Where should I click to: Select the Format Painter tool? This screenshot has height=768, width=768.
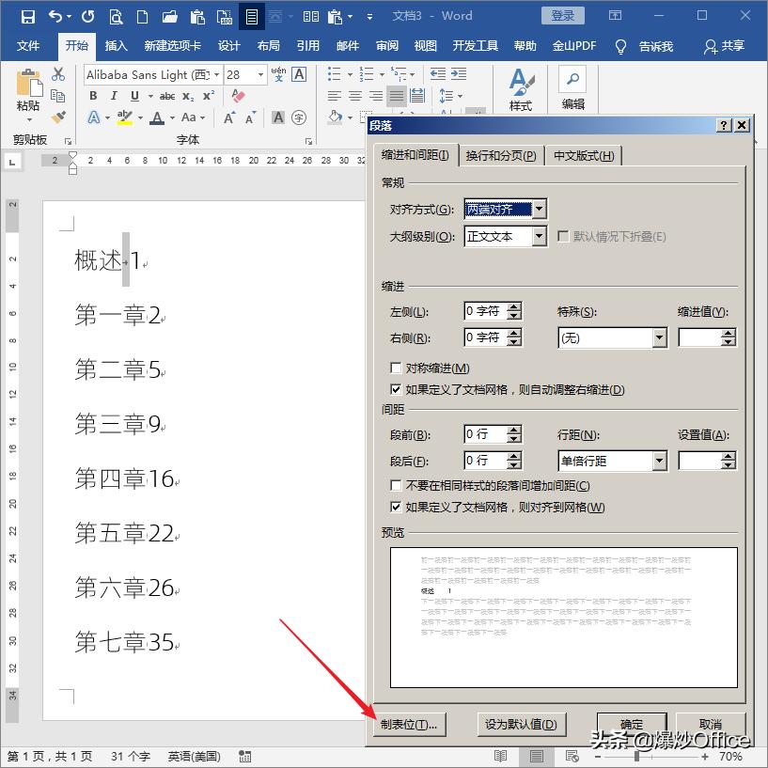pos(57,116)
